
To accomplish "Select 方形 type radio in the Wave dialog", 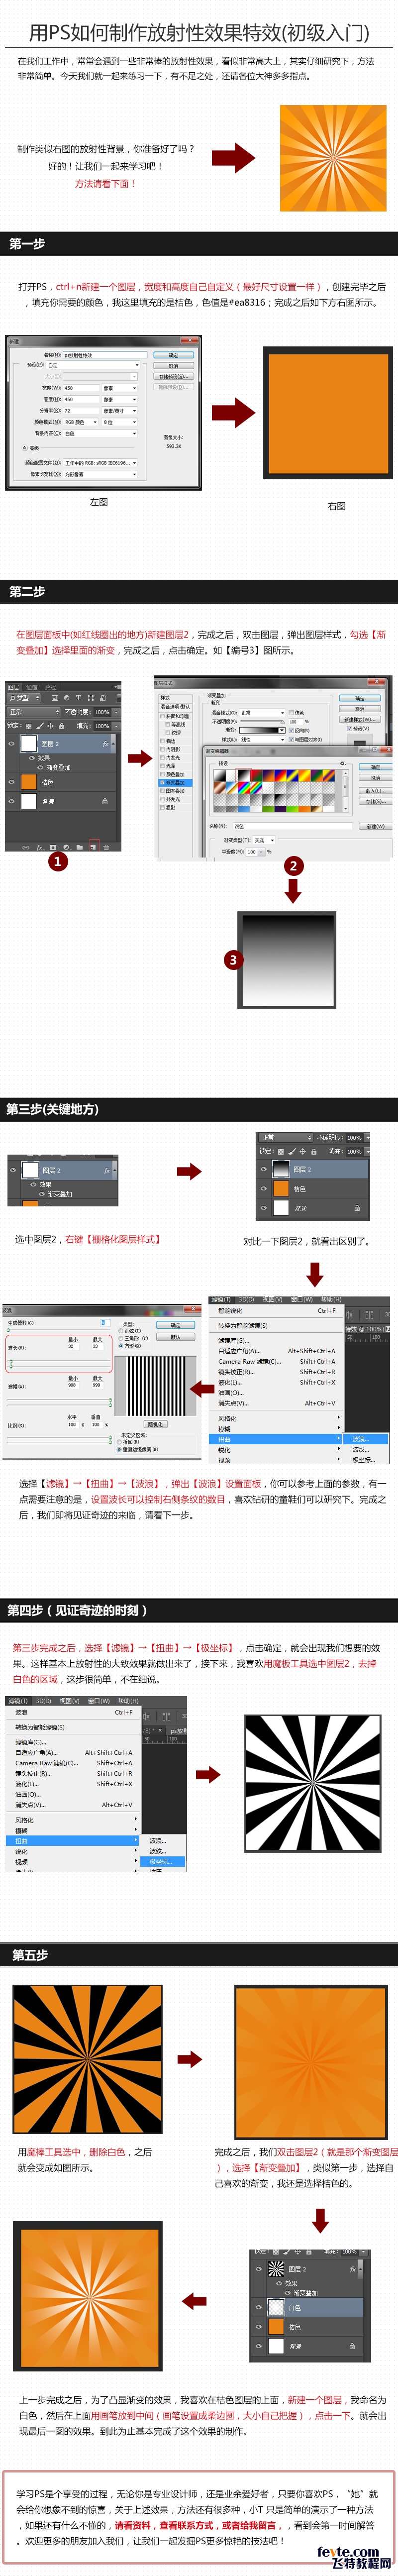I will (120, 1346).
